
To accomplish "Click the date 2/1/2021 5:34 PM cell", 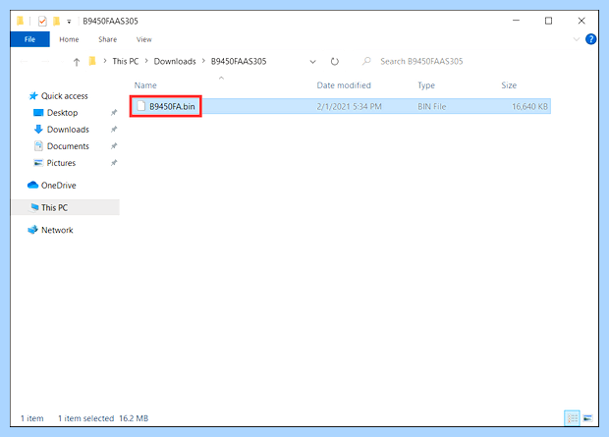I will 349,106.
